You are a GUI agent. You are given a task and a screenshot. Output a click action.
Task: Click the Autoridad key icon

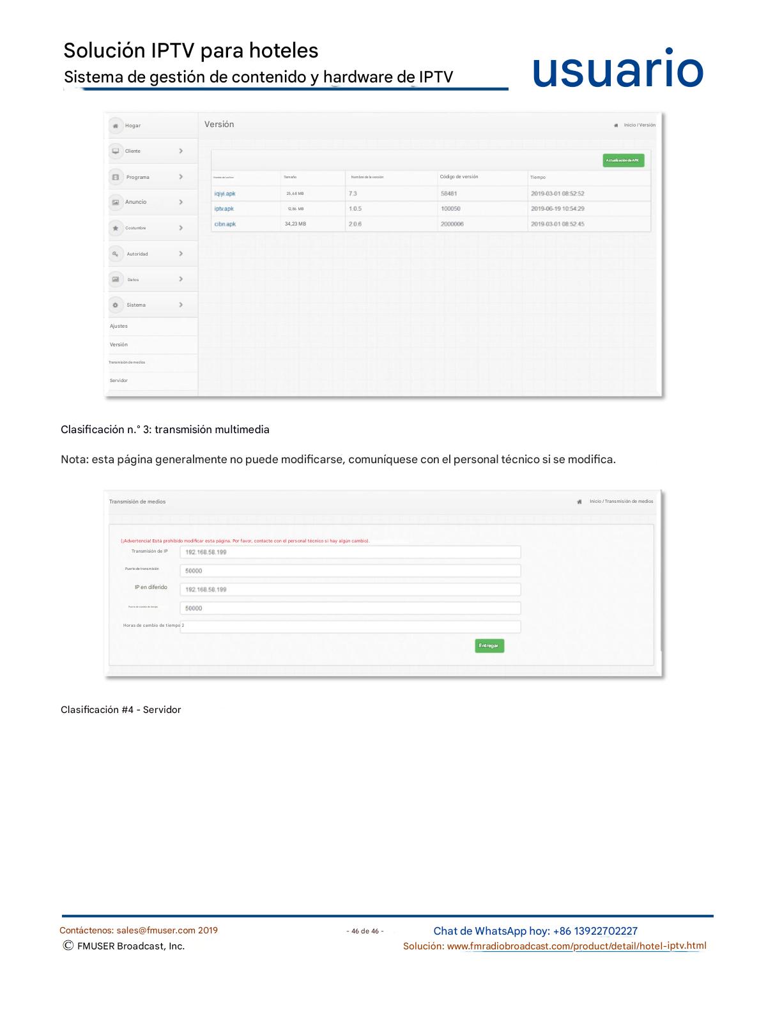point(116,254)
